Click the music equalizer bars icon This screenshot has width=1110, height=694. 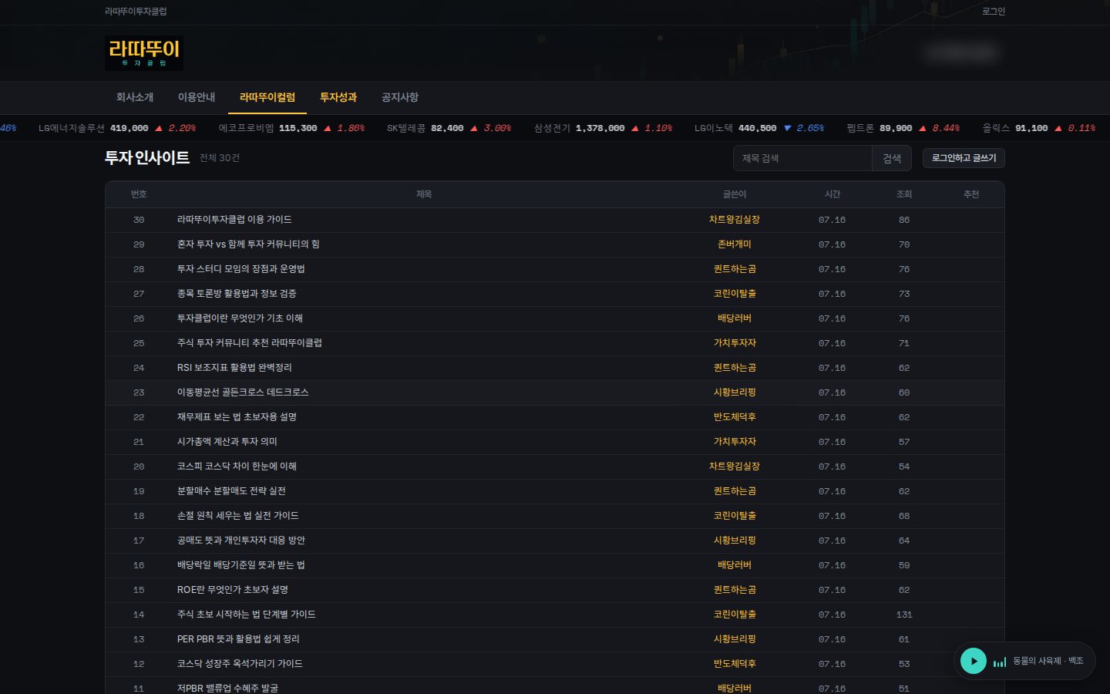pyautogui.click(x=1000, y=662)
